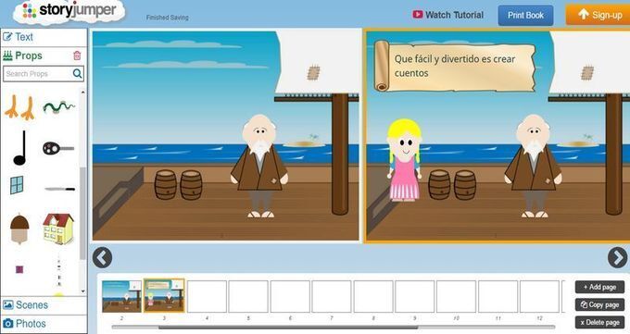The width and height of the screenshot is (630, 334).
Task: Advance to next pages with right arrow
Action: tap(618, 257)
